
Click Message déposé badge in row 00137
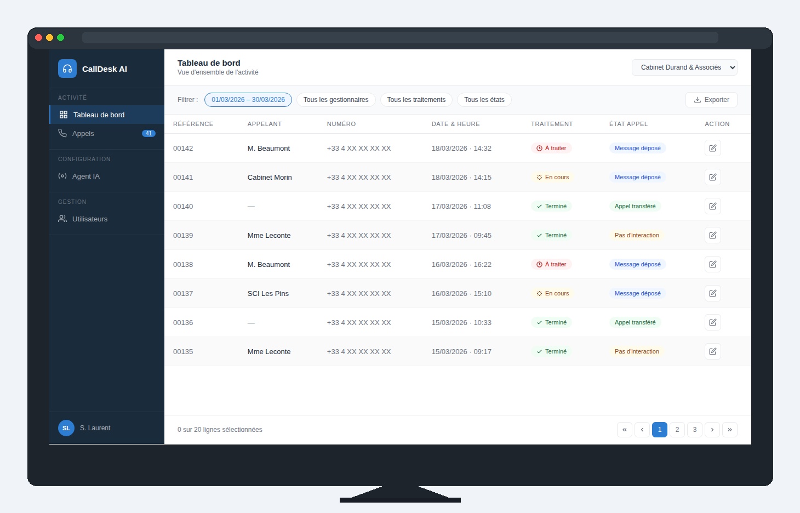(638, 293)
